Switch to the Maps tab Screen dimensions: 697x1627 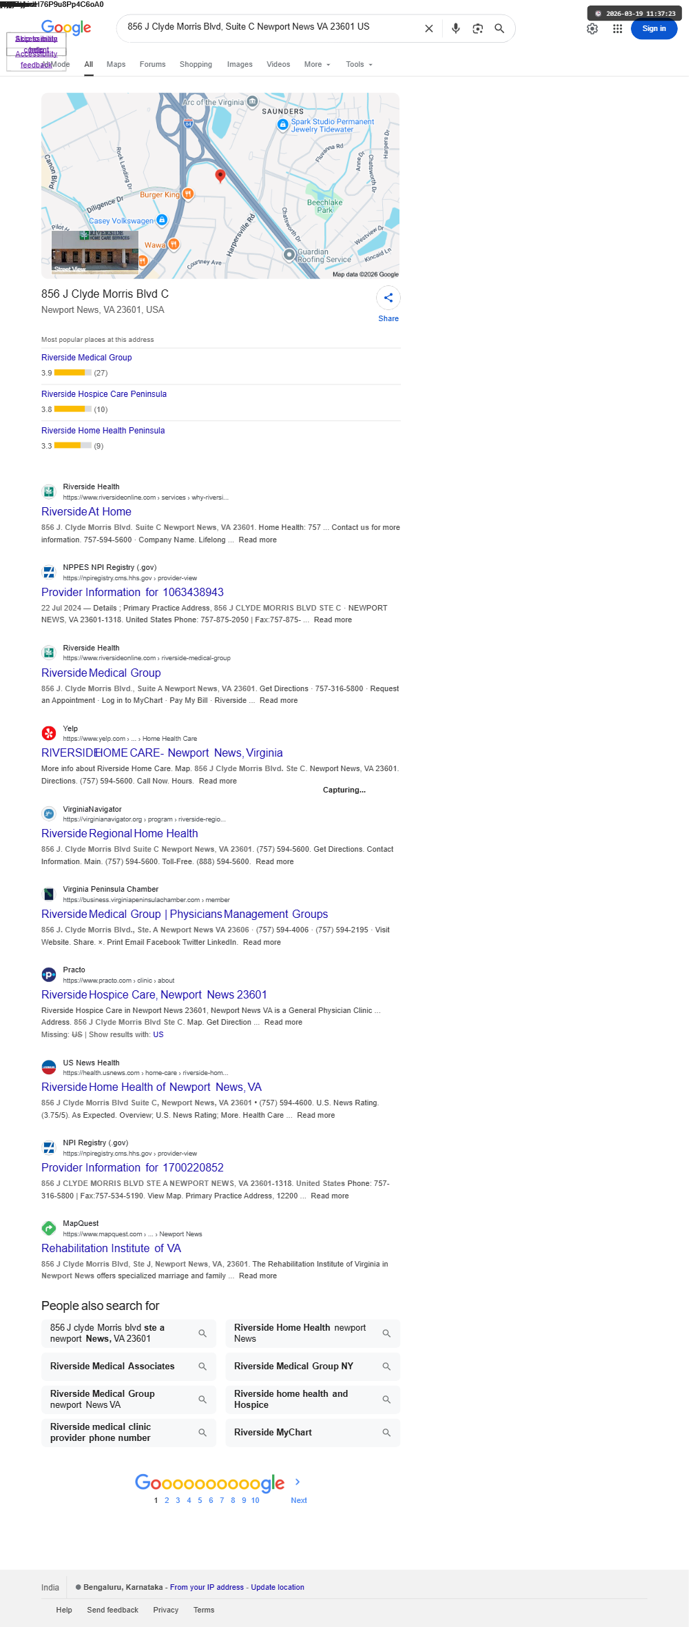(x=116, y=65)
